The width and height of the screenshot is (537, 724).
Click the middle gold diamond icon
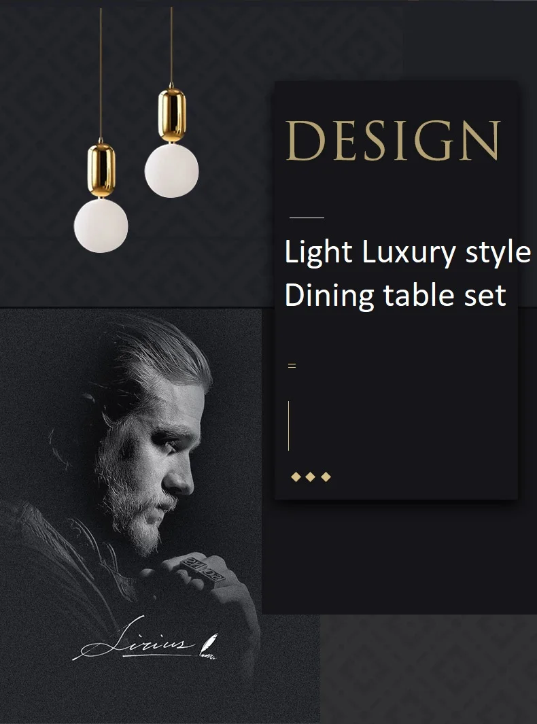(311, 477)
